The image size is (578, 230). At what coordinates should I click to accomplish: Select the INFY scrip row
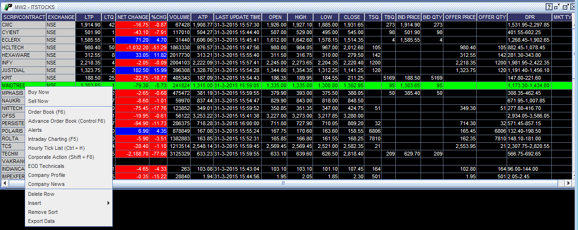coord(23,63)
